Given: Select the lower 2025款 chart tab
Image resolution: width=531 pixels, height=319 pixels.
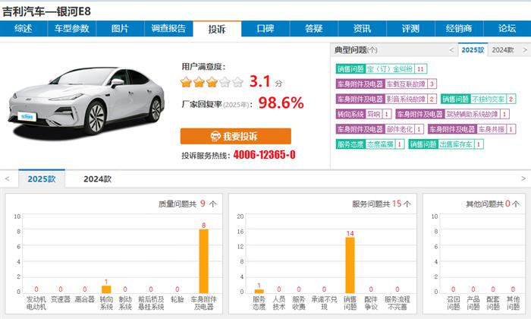Looking at the screenshot, I should pos(42,178).
